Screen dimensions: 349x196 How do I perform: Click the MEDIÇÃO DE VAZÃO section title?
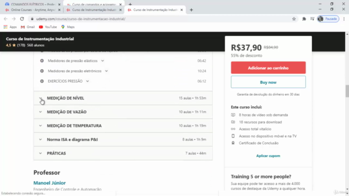click(67, 112)
